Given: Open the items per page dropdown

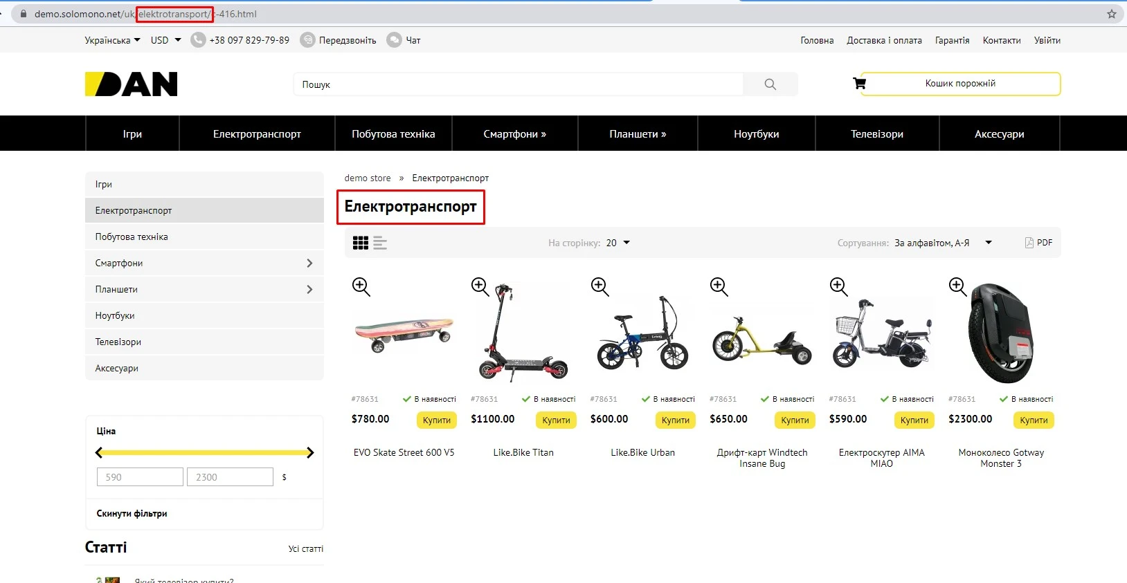Looking at the screenshot, I should [x=618, y=243].
